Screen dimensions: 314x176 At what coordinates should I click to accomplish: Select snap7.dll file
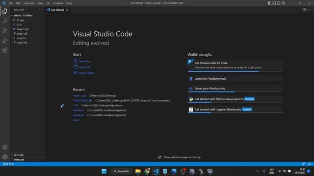22,34
